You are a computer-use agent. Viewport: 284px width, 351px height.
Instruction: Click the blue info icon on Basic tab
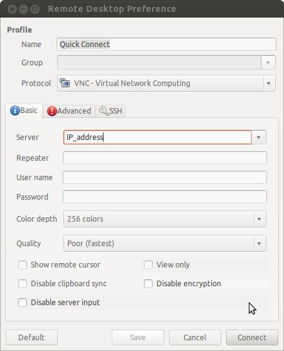[x=15, y=111]
